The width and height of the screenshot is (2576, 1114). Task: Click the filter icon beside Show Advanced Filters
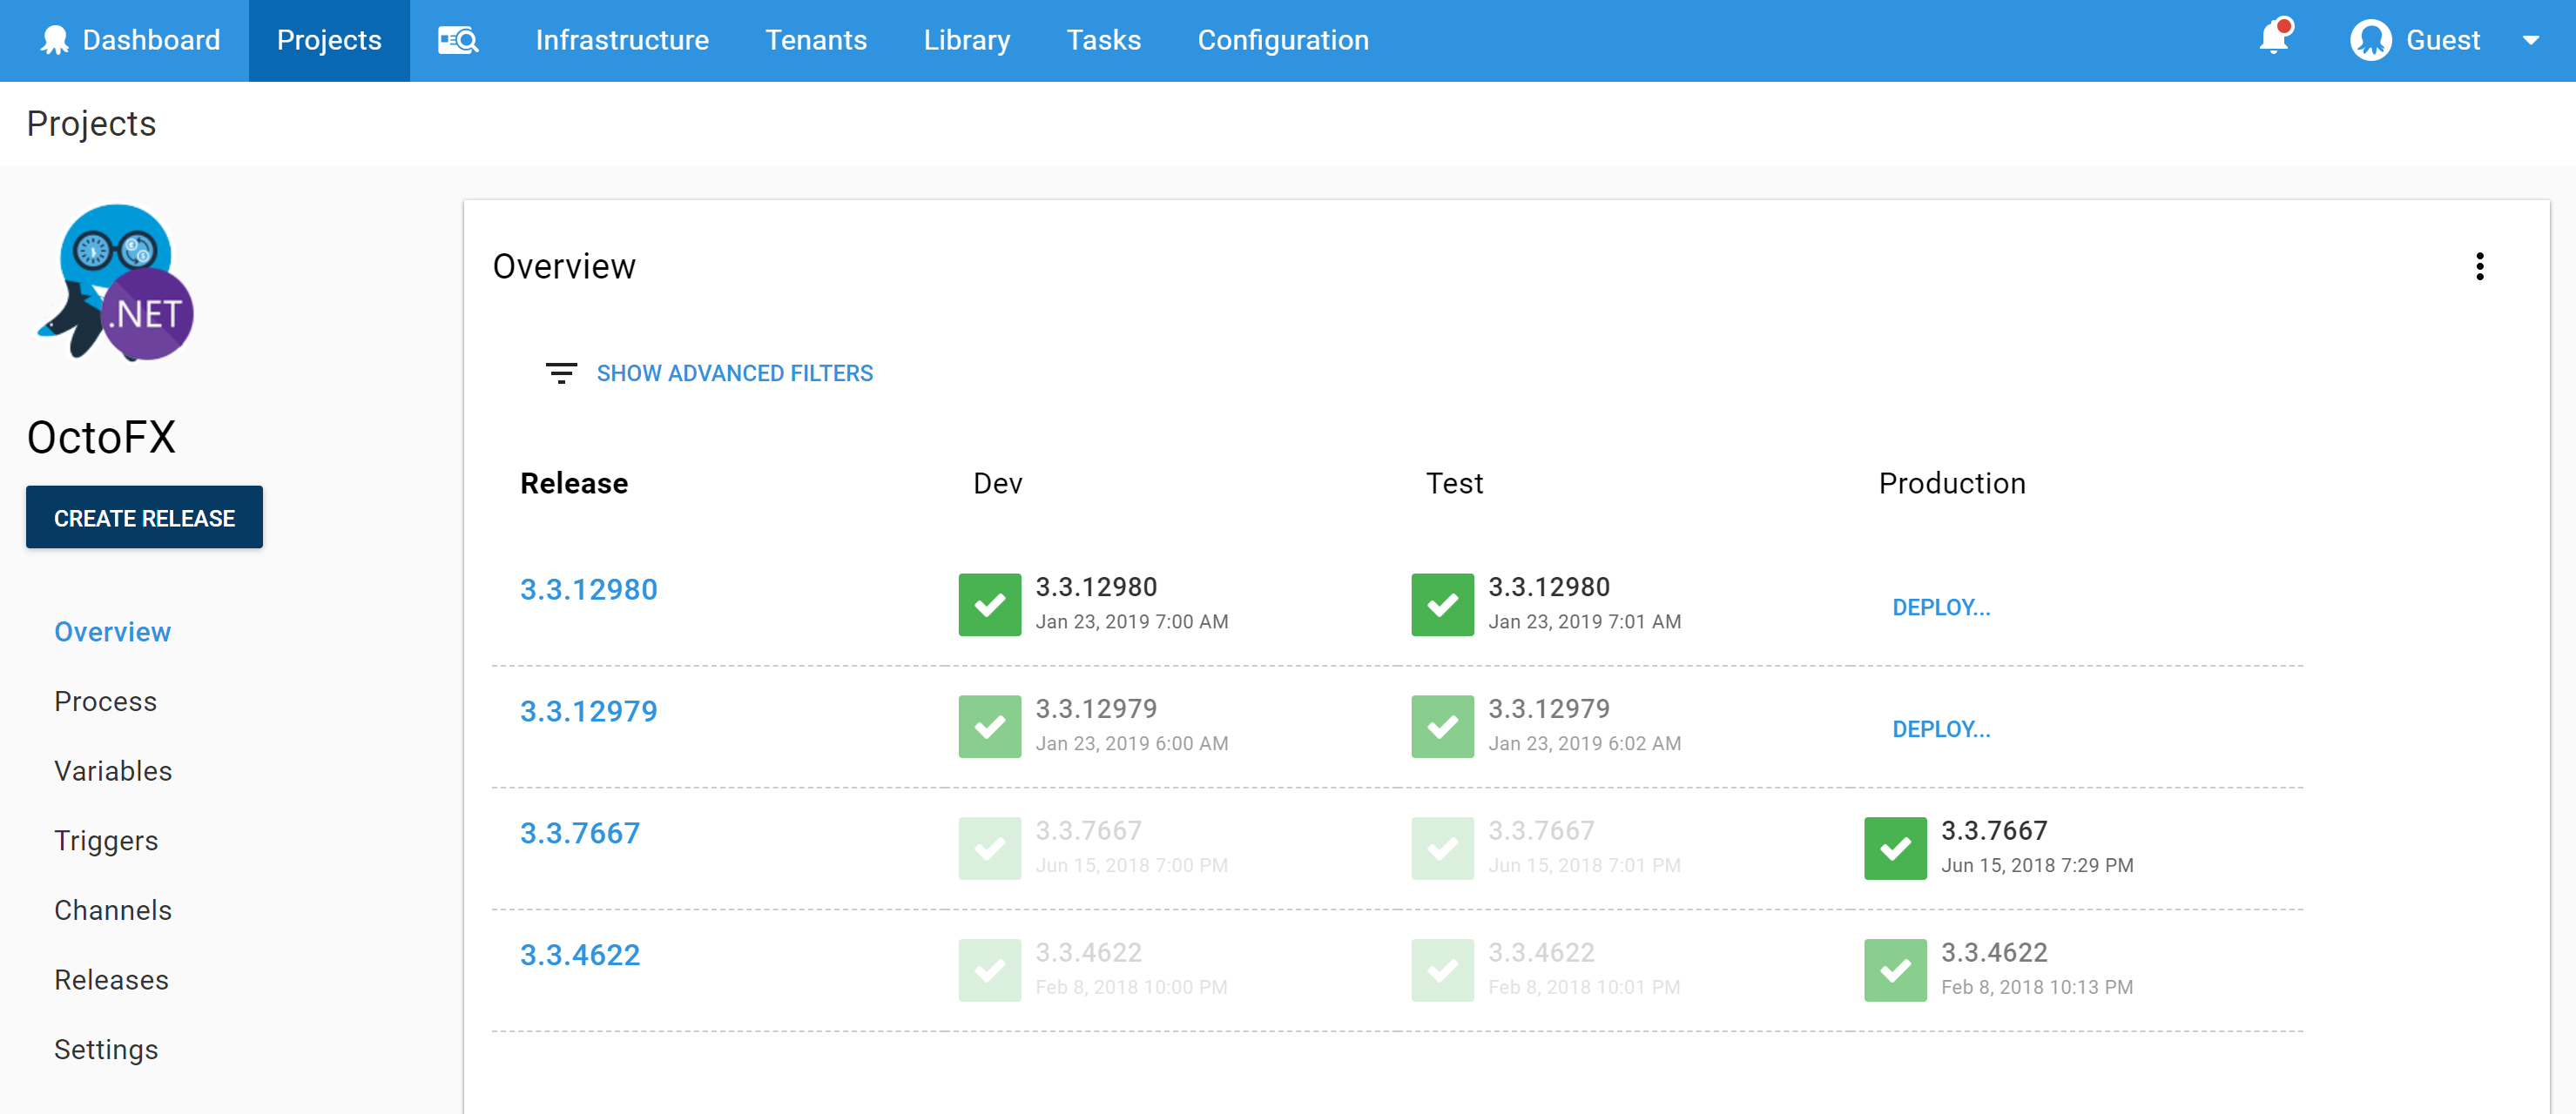(x=561, y=372)
